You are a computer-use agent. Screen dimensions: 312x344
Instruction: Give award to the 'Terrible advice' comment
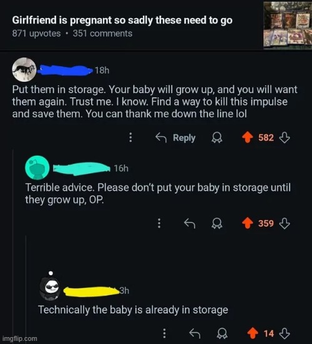217,223
